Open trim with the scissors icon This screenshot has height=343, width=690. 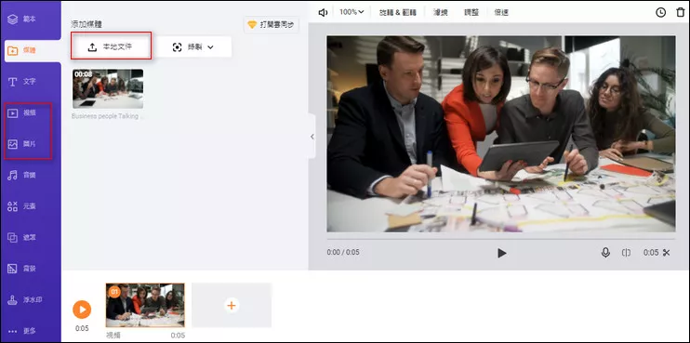coord(666,253)
